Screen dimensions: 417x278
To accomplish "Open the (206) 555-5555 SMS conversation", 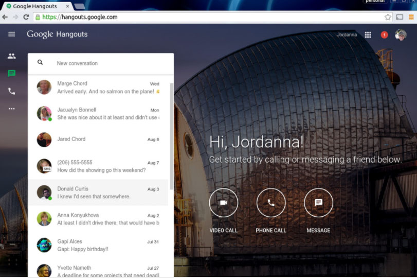I will (98, 166).
